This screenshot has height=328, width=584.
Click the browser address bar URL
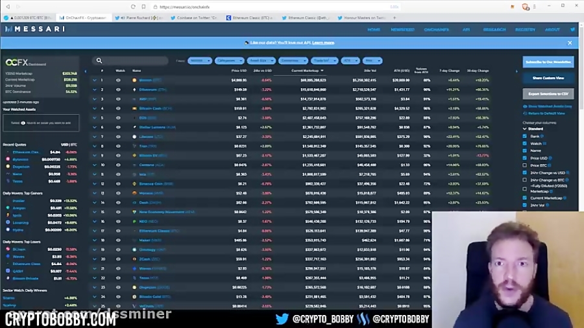click(x=185, y=6)
